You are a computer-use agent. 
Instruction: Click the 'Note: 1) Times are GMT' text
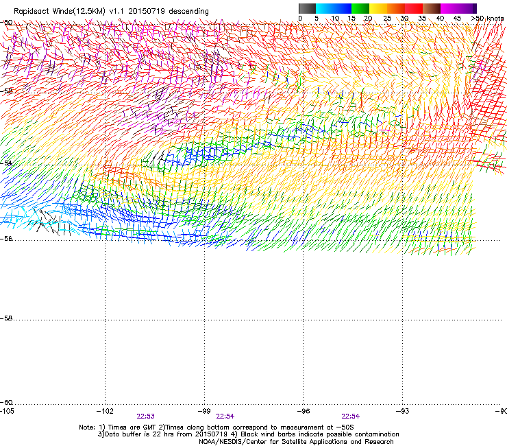pos(117,427)
